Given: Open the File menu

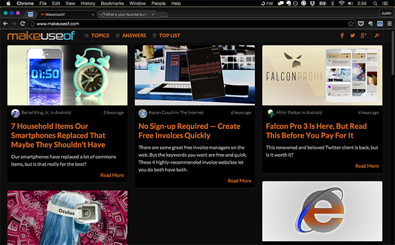Looking at the screenshot, I should click(x=43, y=4).
